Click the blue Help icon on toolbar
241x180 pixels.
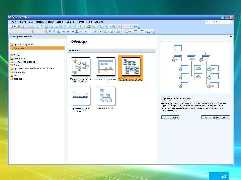point(135,26)
